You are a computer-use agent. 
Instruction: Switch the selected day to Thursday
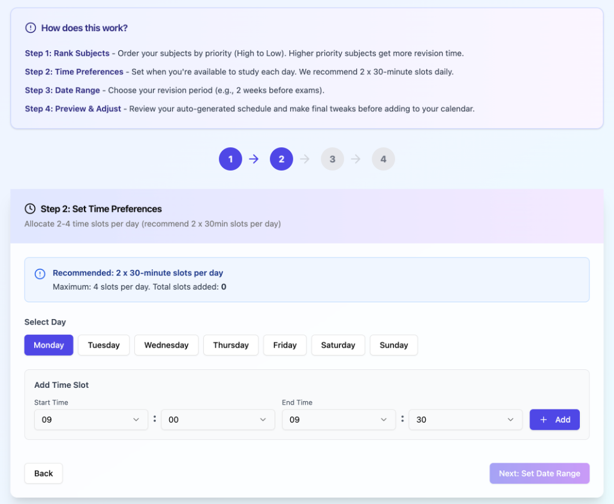[x=231, y=345]
